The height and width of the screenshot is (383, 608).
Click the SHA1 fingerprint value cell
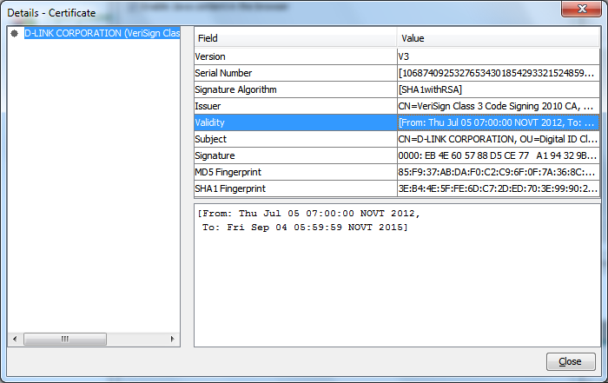tap(498, 188)
